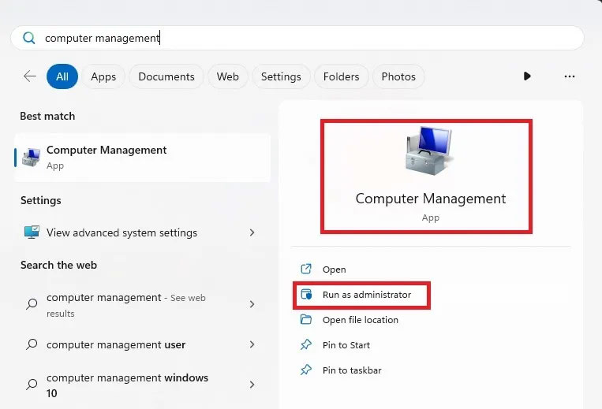Switch to the Apps filter tab
The width and height of the screenshot is (602, 409).
click(103, 76)
